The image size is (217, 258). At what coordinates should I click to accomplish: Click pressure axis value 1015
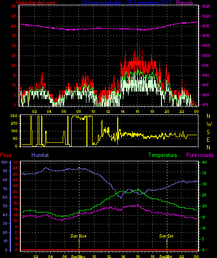206,26
